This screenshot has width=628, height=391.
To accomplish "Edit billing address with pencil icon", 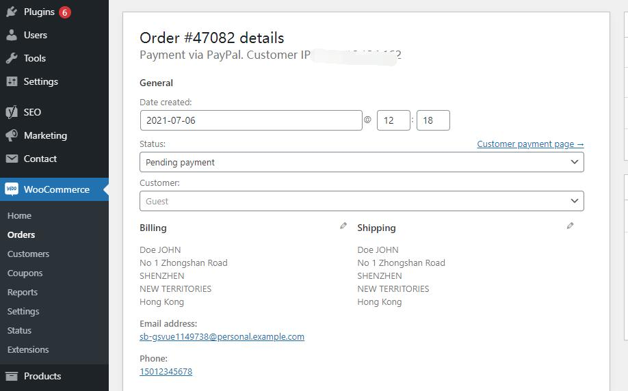I will click(x=343, y=226).
